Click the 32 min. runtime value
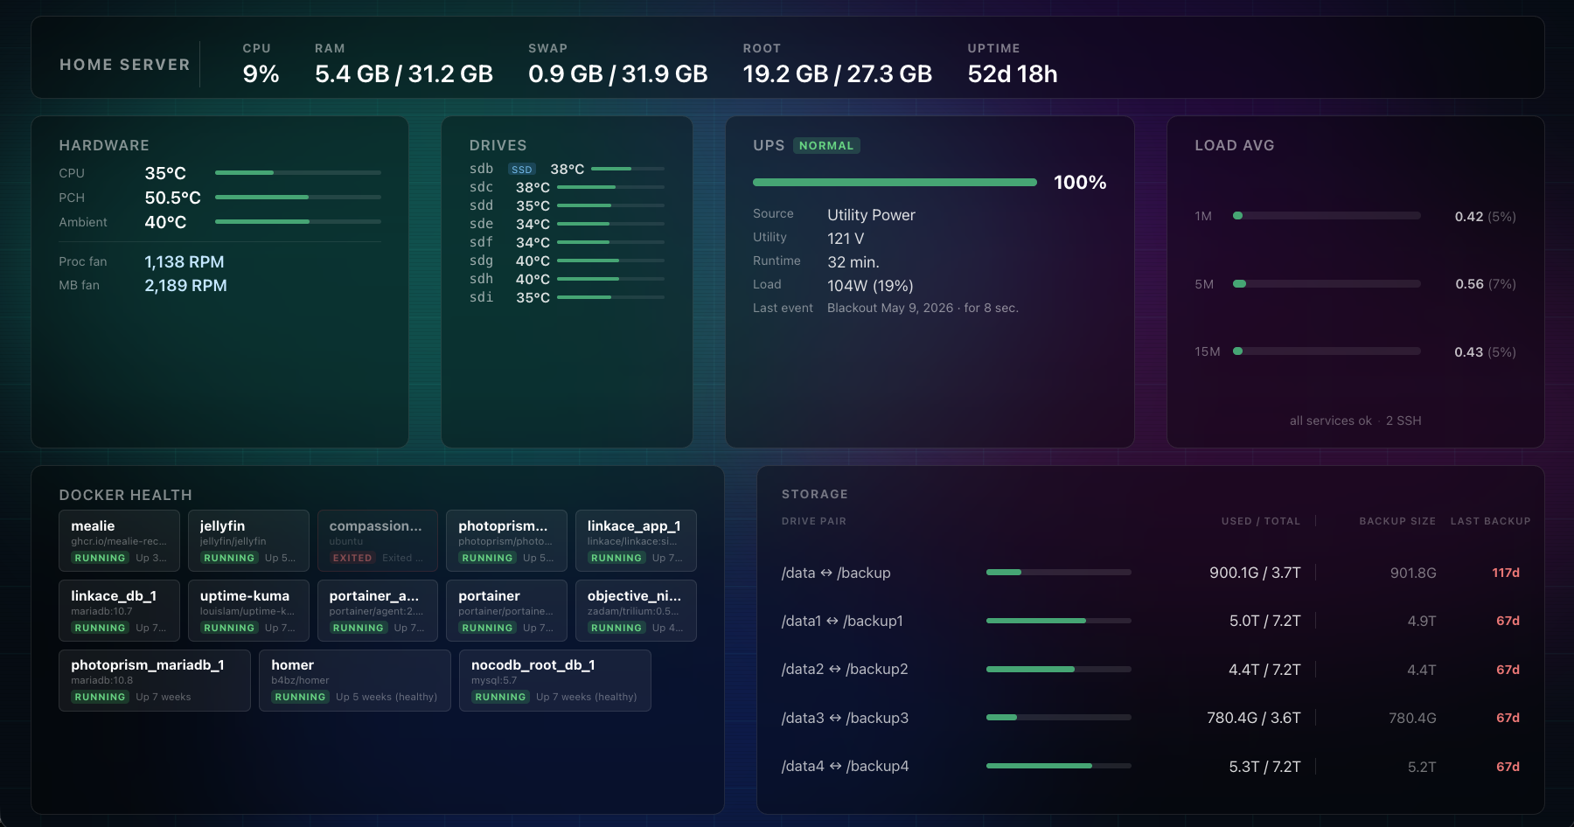This screenshot has width=1574, height=827. pyautogui.click(x=853, y=262)
